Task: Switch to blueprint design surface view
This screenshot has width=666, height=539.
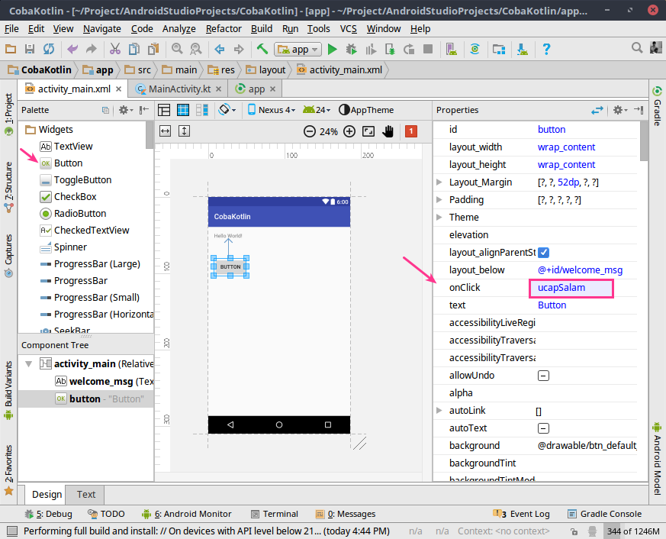Action: pyautogui.click(x=183, y=110)
